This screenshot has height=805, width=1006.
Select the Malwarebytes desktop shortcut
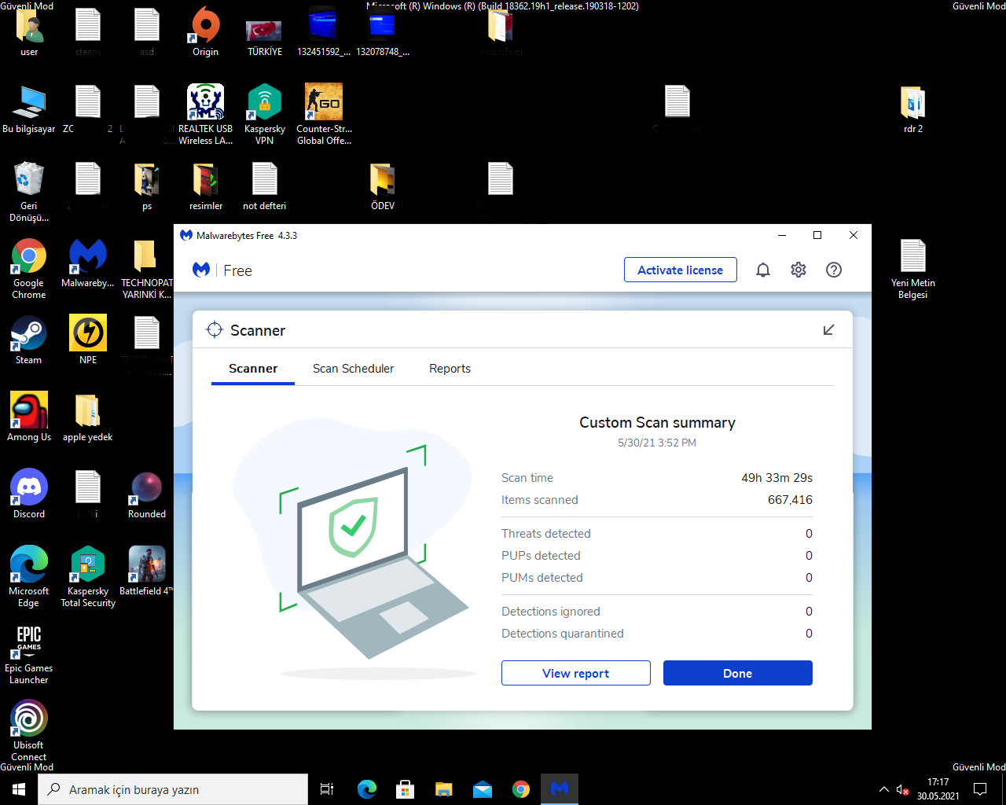click(88, 263)
